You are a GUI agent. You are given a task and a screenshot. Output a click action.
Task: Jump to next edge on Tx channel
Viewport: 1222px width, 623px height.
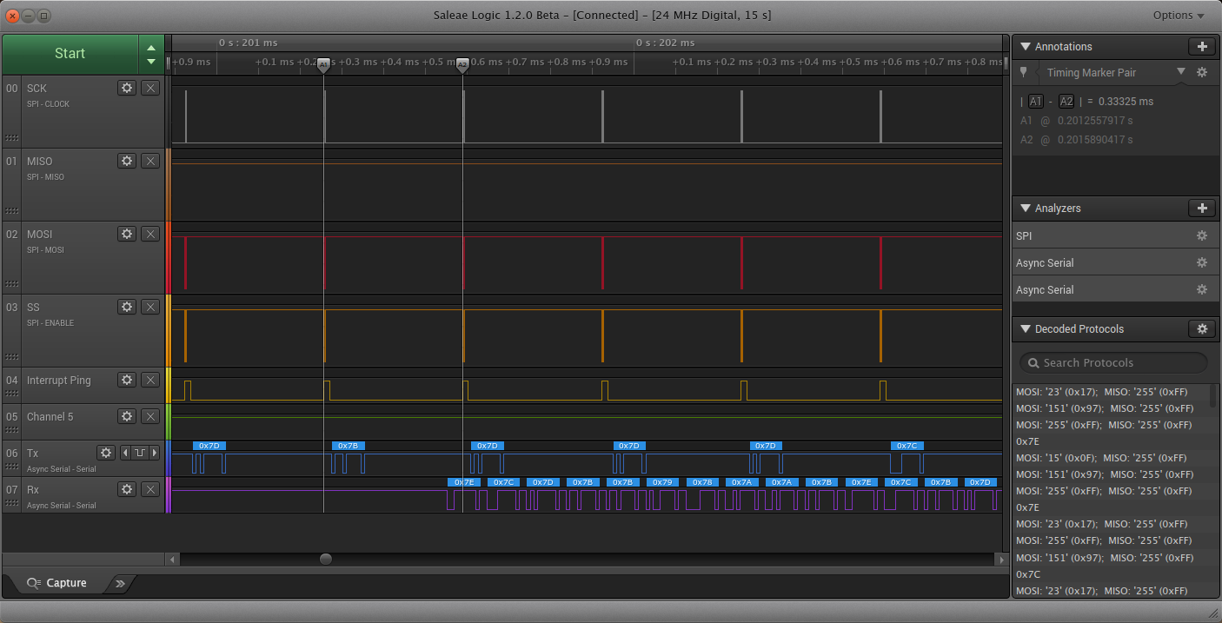click(x=155, y=453)
